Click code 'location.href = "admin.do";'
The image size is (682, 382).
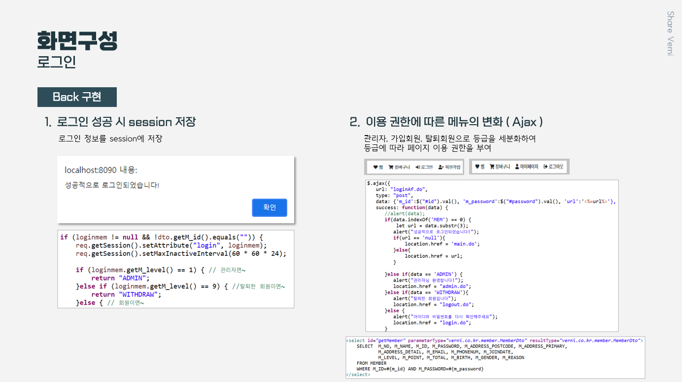(432, 286)
